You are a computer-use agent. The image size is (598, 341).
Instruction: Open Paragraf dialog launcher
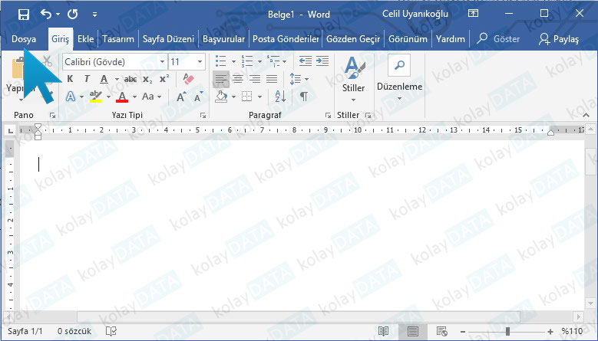[328, 115]
